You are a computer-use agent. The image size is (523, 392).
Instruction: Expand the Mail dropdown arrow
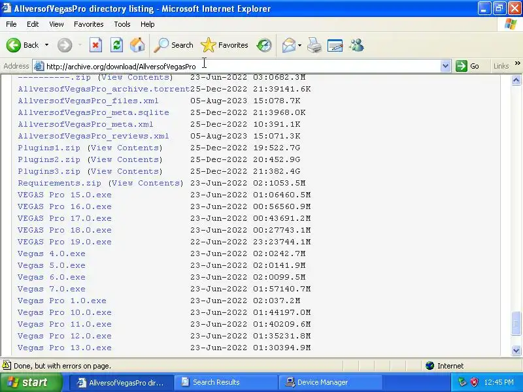tap(299, 45)
